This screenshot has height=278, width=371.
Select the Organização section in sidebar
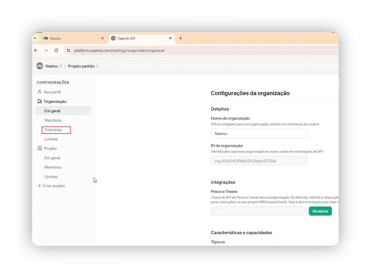(55, 101)
